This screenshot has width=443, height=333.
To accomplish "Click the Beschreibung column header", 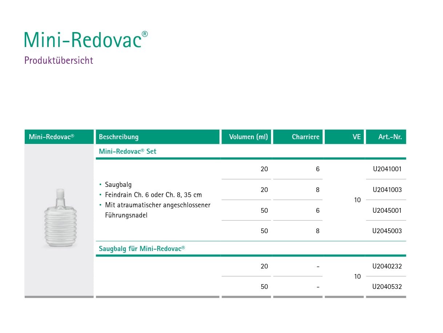I will click(x=157, y=137).
